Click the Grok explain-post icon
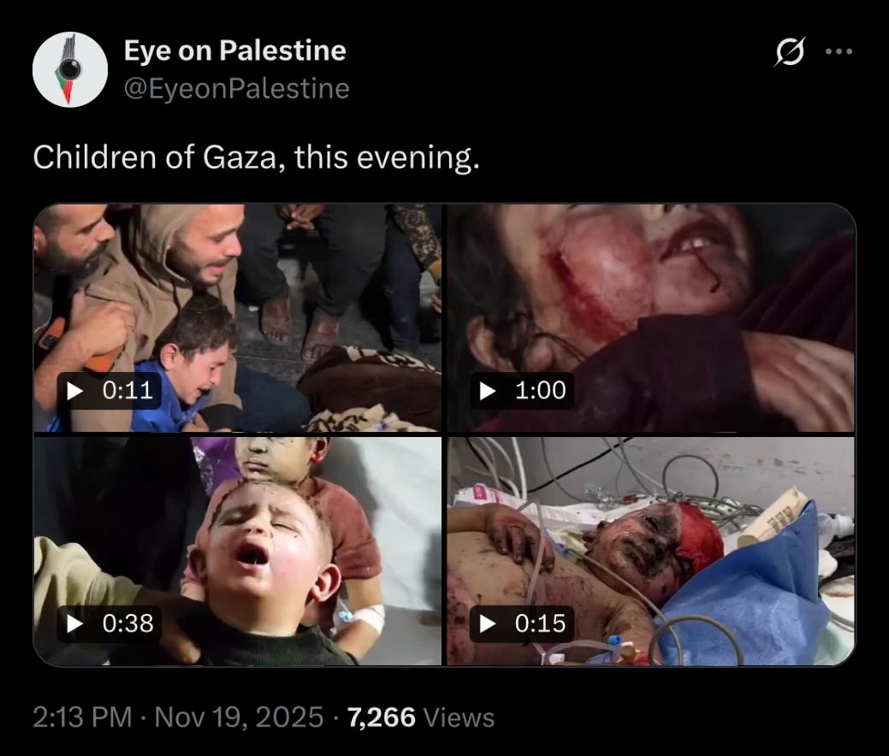This screenshot has height=756, width=889. [x=790, y=51]
